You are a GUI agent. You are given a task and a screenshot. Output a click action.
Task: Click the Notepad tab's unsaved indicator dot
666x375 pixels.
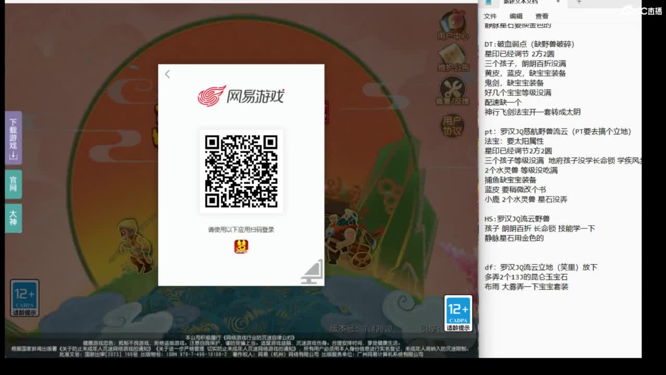558,2
